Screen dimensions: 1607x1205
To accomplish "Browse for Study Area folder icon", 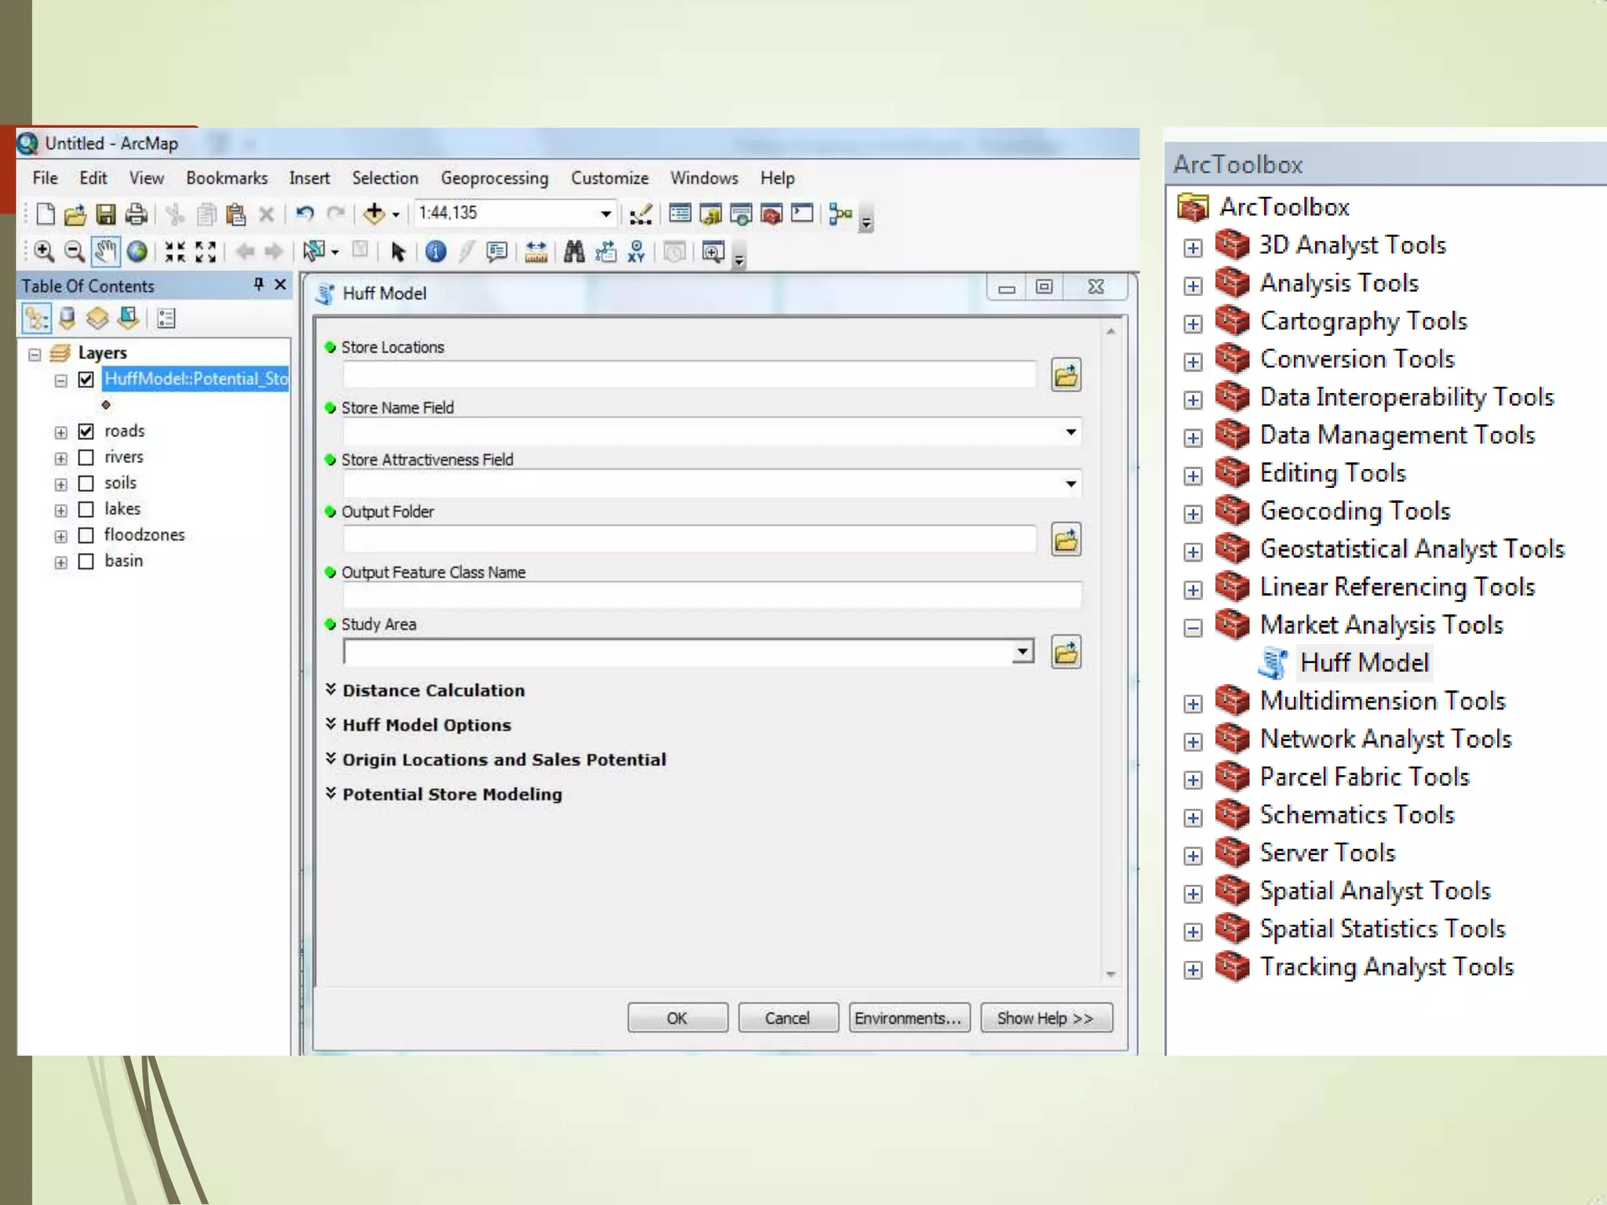I will pos(1066,652).
